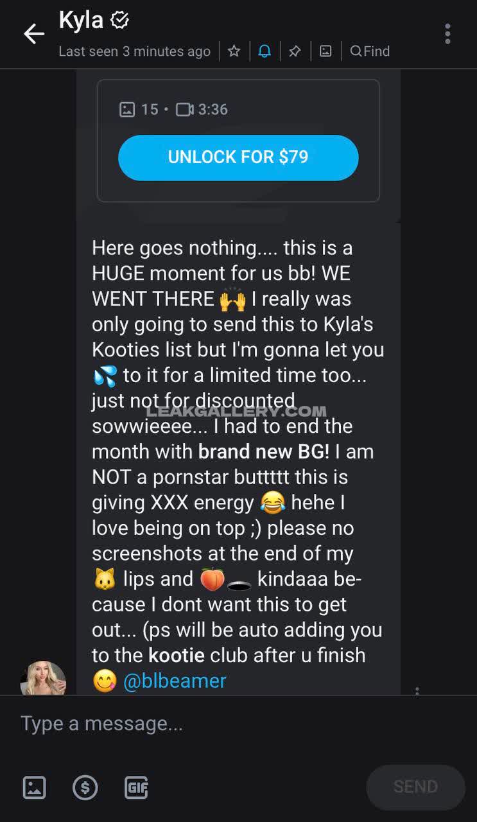Attach a photo using the image icon
This screenshot has width=477, height=822.
(34, 787)
